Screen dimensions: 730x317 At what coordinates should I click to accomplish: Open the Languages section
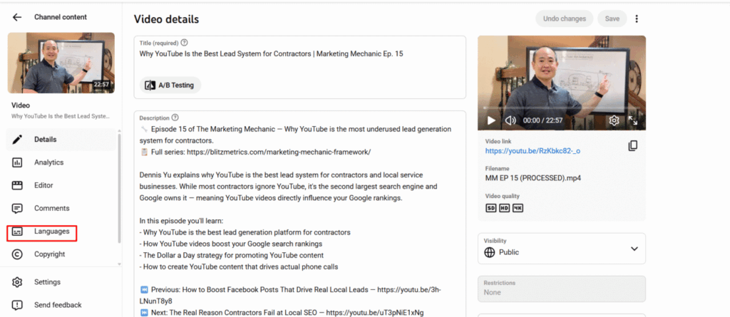pyautogui.click(x=51, y=232)
